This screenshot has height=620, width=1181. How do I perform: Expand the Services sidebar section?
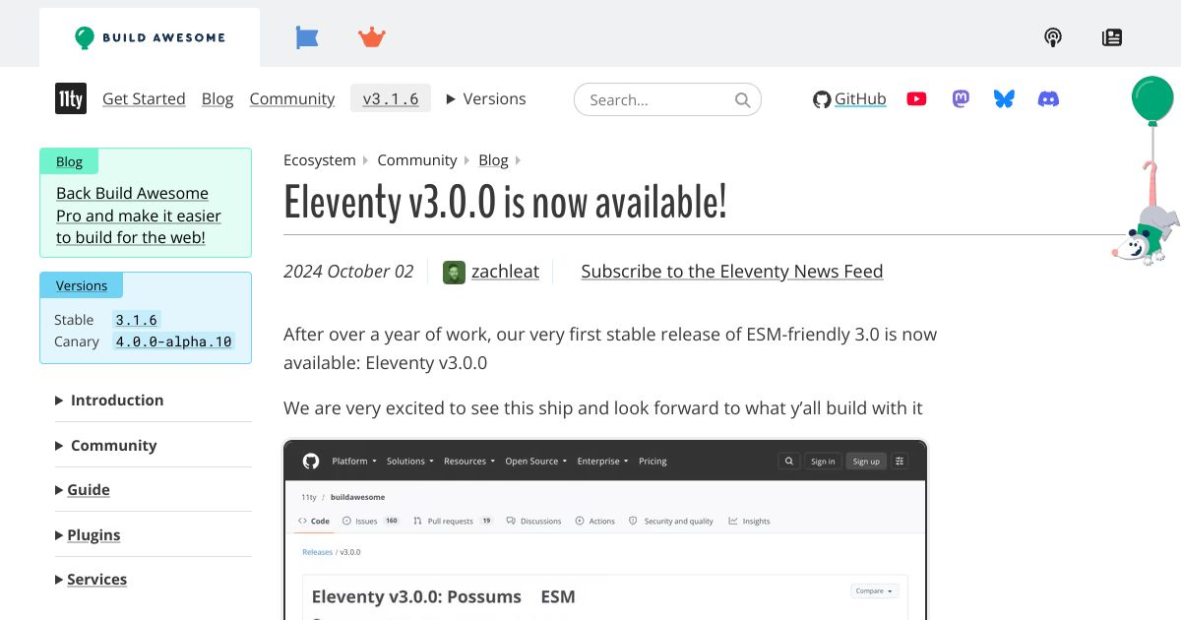91,579
